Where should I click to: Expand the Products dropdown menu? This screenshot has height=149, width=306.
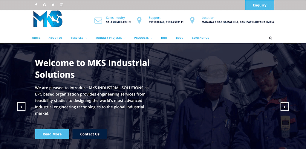(143, 38)
